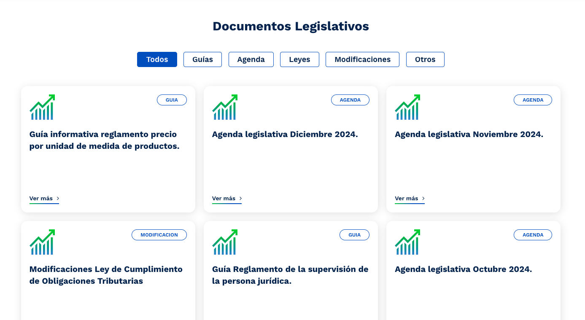Click AGENDA tag on Diciembre 2024 card
Screen dimensions: 585x320
(350, 100)
